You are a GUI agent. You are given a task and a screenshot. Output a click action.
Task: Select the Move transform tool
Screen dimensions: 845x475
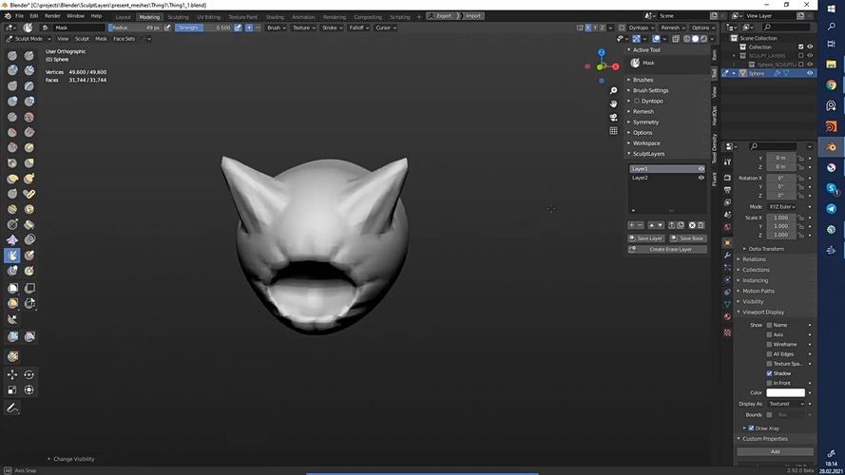12,374
